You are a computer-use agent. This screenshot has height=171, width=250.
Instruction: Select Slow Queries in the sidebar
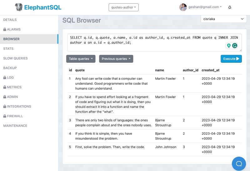click(x=15, y=58)
